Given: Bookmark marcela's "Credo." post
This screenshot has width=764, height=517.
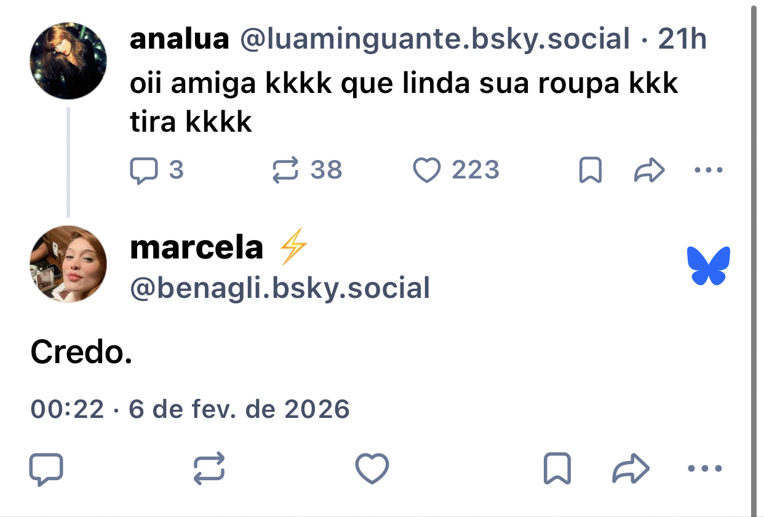Looking at the screenshot, I should tap(557, 469).
